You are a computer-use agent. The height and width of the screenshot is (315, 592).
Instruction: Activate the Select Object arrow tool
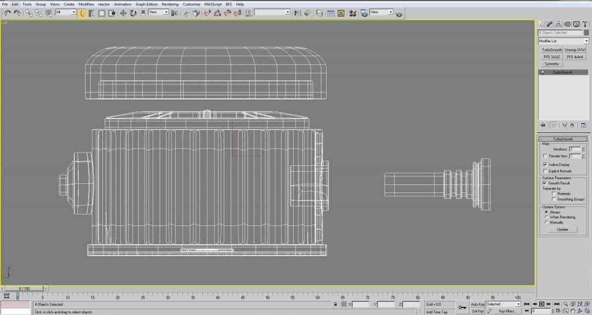[82, 12]
